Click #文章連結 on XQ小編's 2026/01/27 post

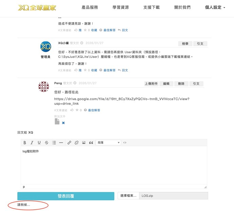coord(65,70)
